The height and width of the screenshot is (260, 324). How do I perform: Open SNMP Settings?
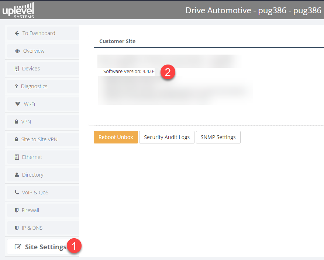[x=218, y=137]
